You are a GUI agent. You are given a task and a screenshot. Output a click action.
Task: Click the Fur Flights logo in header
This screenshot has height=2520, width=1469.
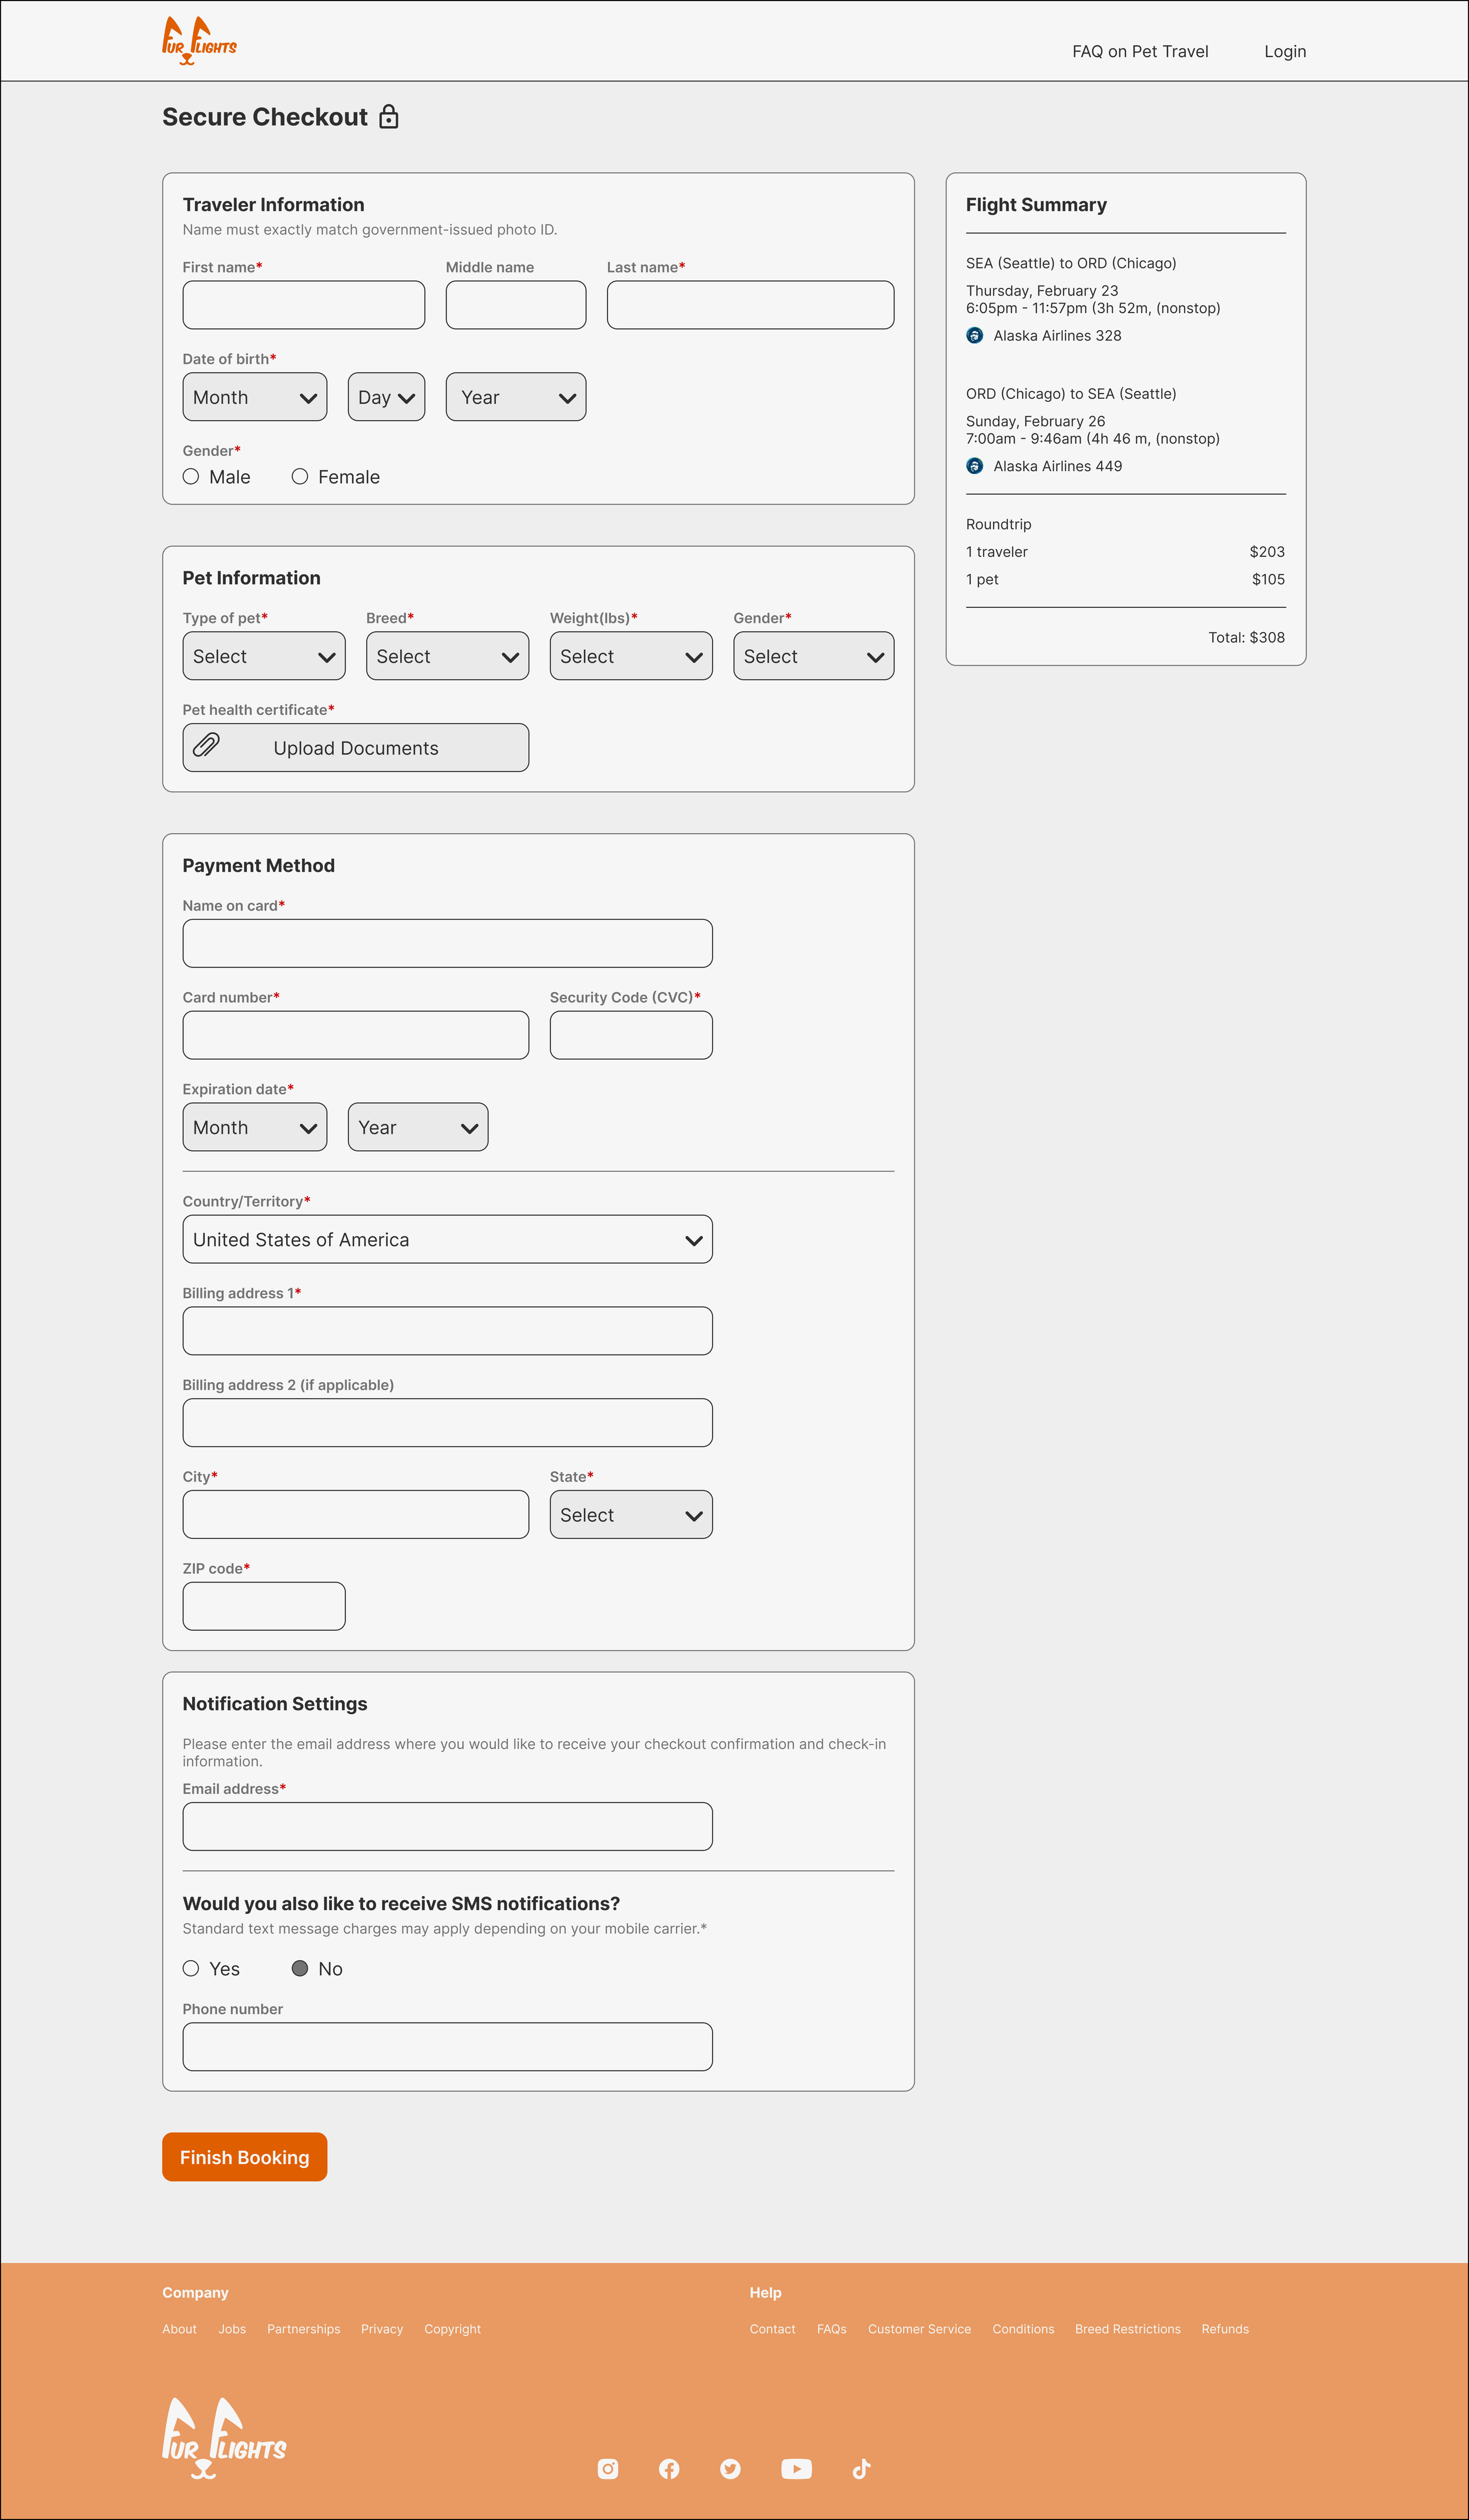199,41
